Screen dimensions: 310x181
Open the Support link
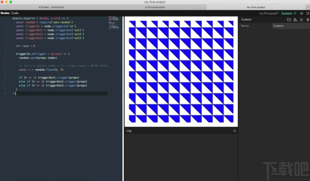click(286, 13)
